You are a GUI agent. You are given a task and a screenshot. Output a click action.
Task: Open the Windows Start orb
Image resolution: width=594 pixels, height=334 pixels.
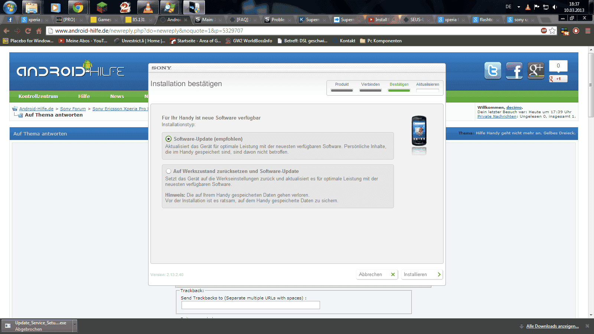pos(10,7)
